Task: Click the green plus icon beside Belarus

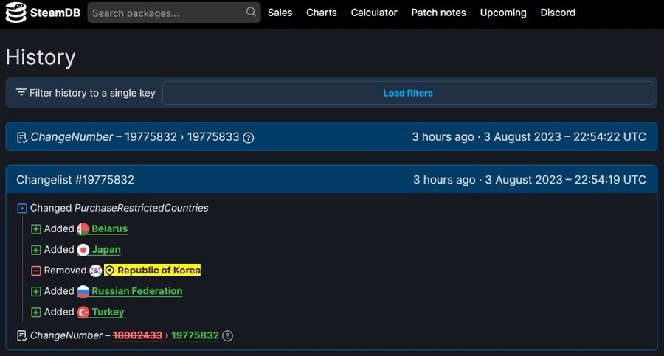Action: tap(36, 229)
